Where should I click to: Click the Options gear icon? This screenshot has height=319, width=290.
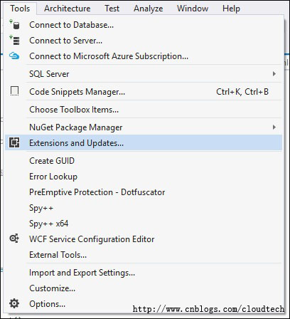14,303
